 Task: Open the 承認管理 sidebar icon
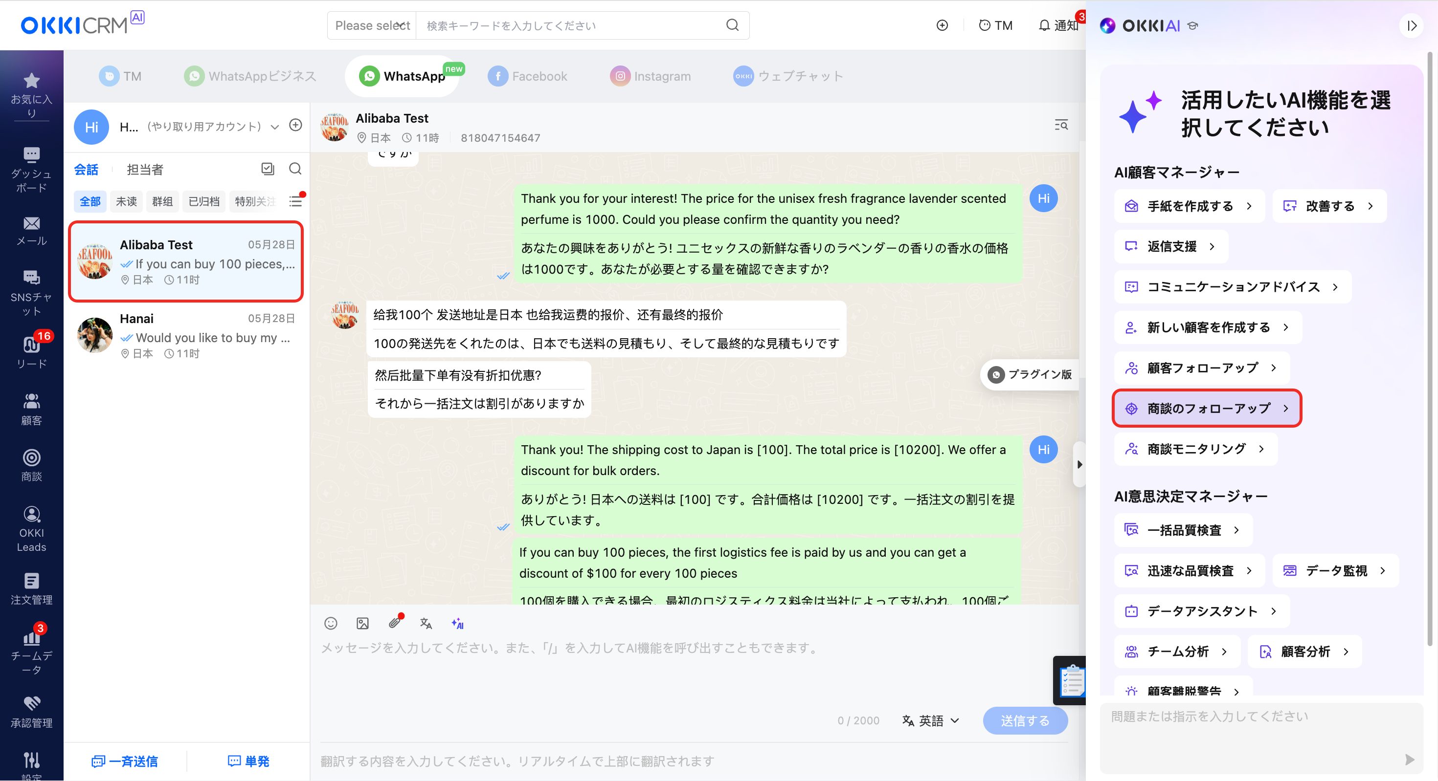tap(31, 712)
